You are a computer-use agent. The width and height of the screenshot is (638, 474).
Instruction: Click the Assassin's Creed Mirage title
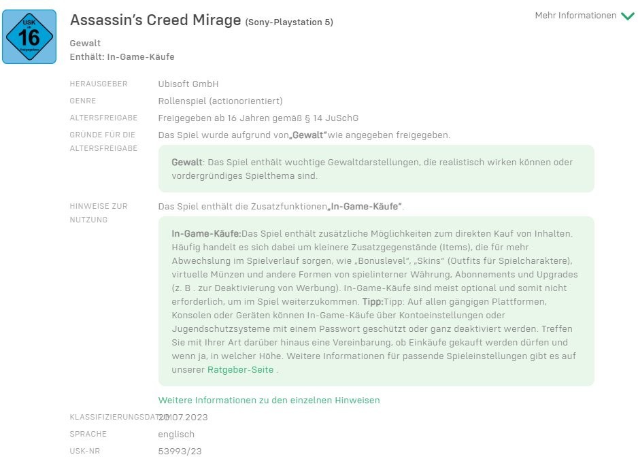[x=155, y=20]
